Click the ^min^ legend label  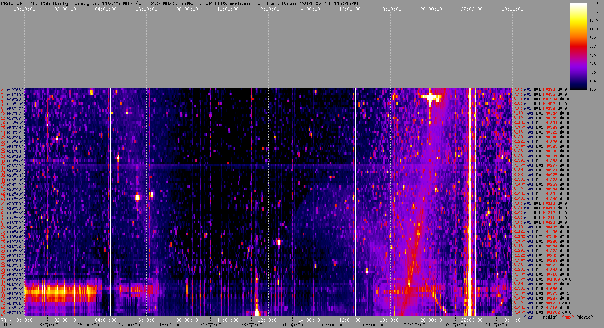(530, 317)
